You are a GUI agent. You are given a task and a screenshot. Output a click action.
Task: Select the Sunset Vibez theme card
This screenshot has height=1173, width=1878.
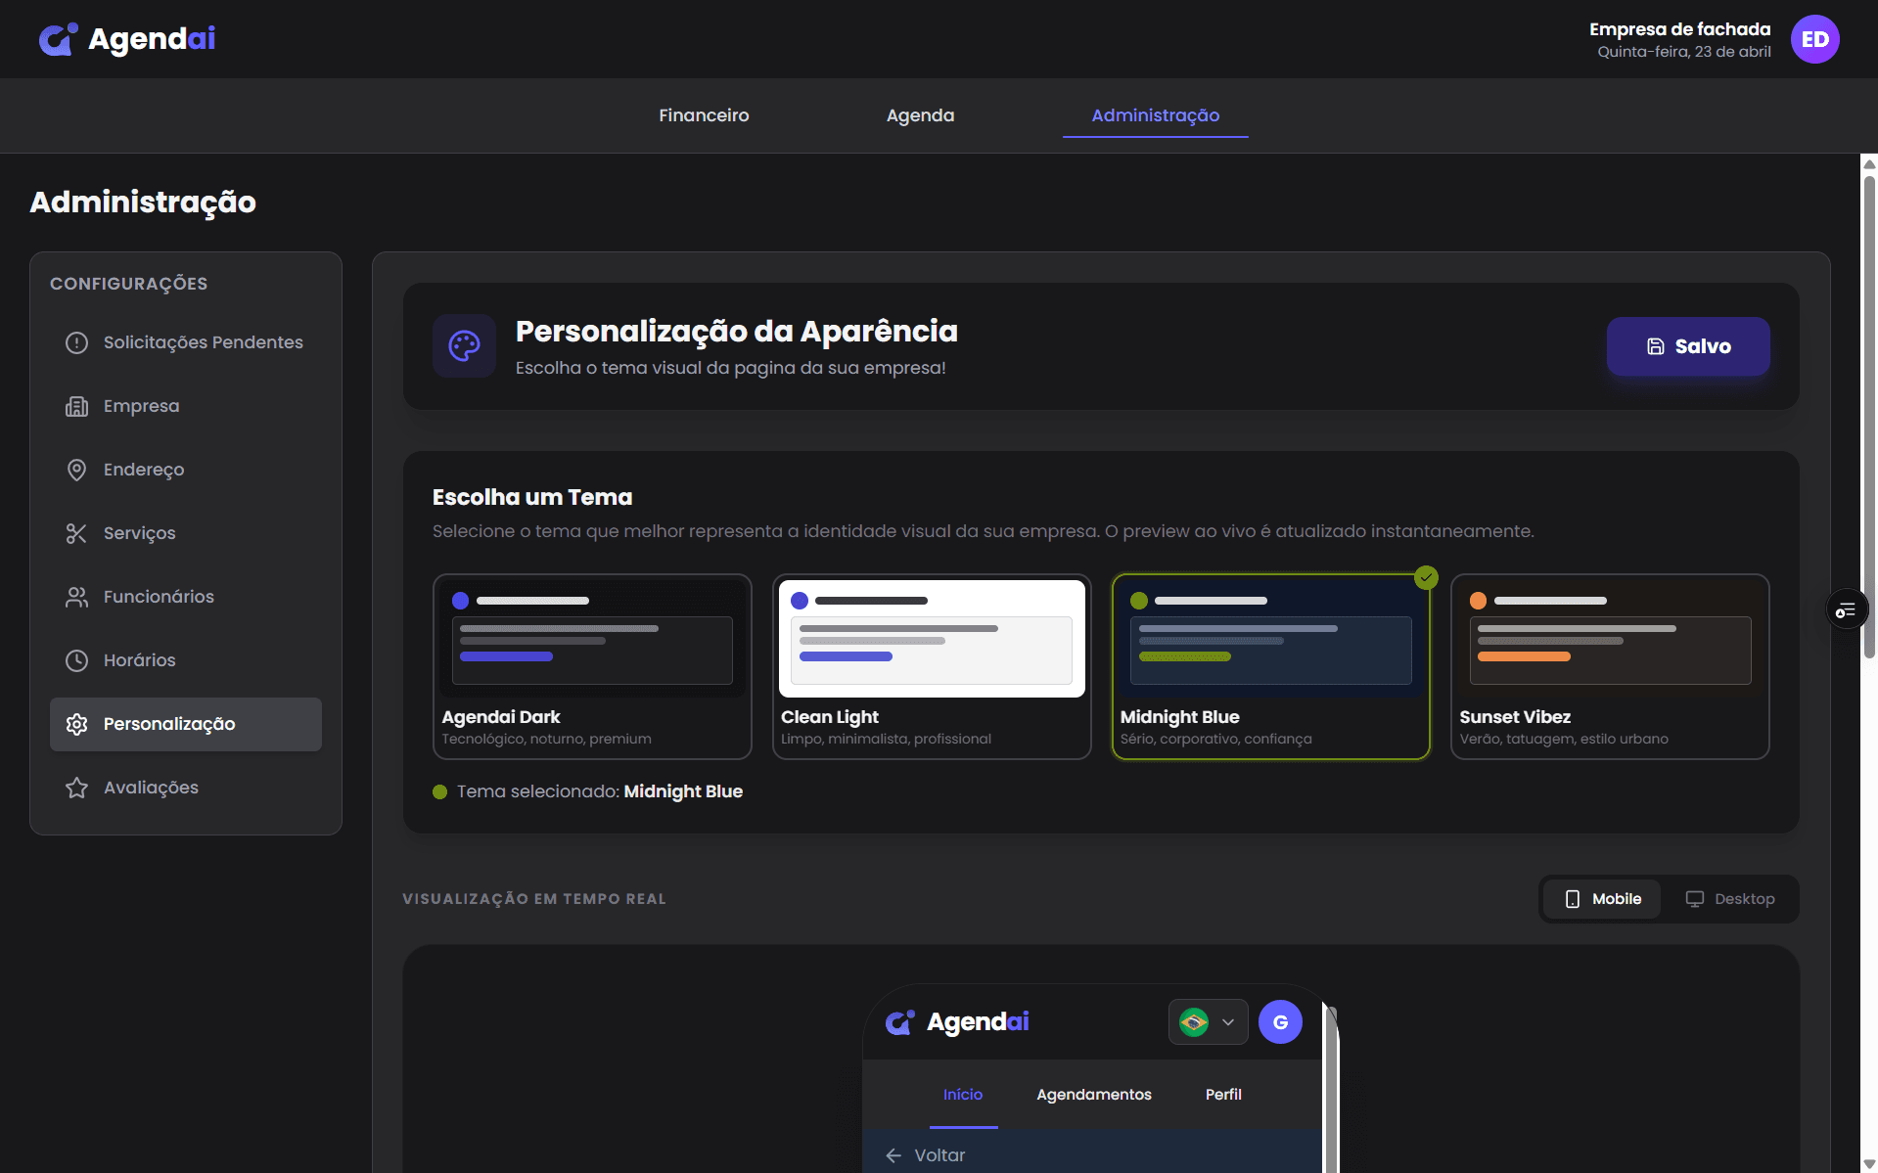pos(1610,666)
